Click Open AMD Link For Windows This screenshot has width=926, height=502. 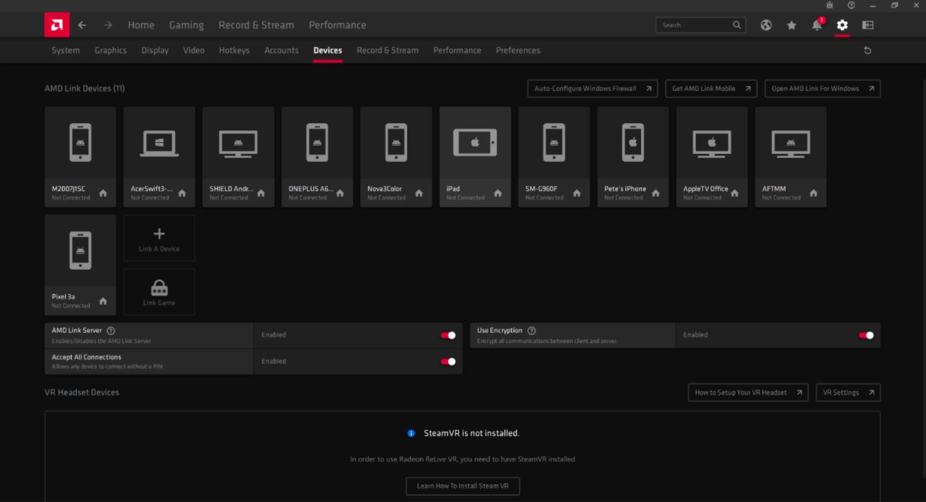823,89
